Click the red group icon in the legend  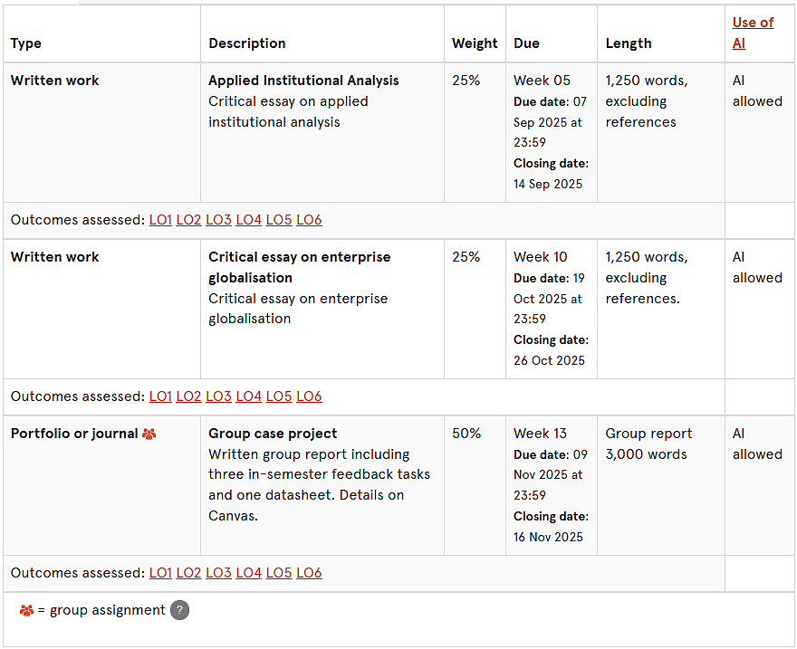26,610
